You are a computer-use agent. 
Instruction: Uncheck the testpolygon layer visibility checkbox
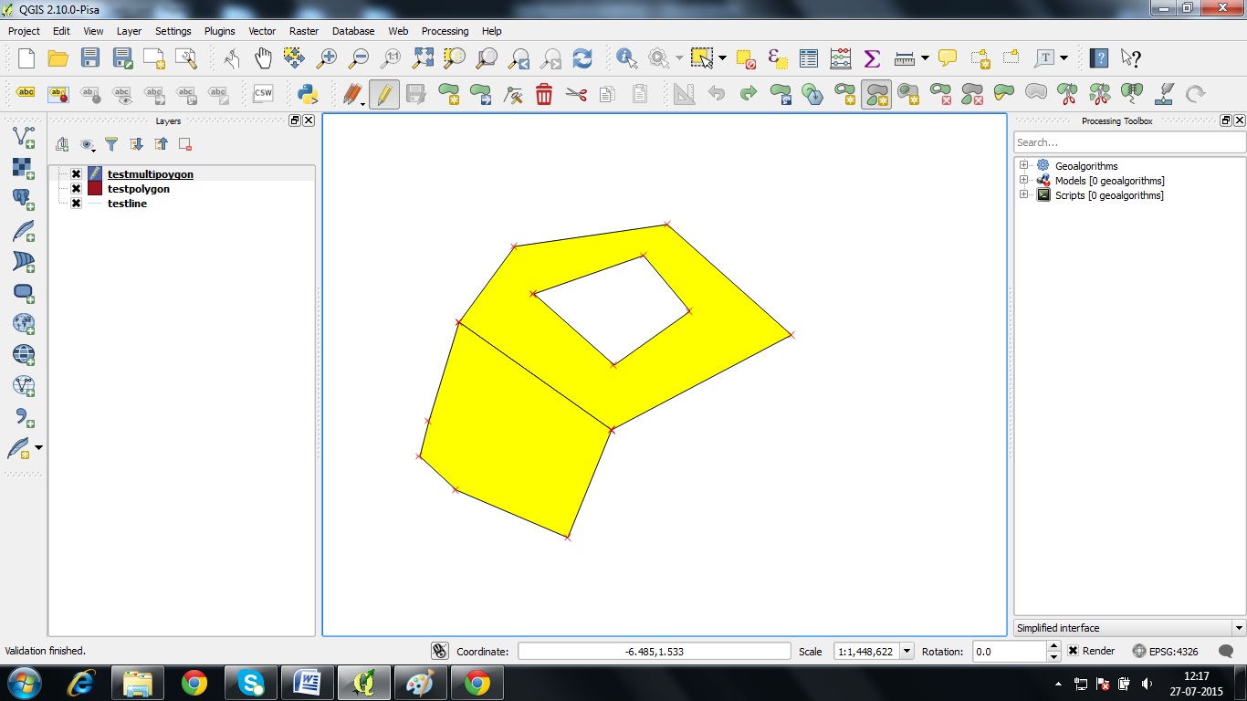point(75,188)
